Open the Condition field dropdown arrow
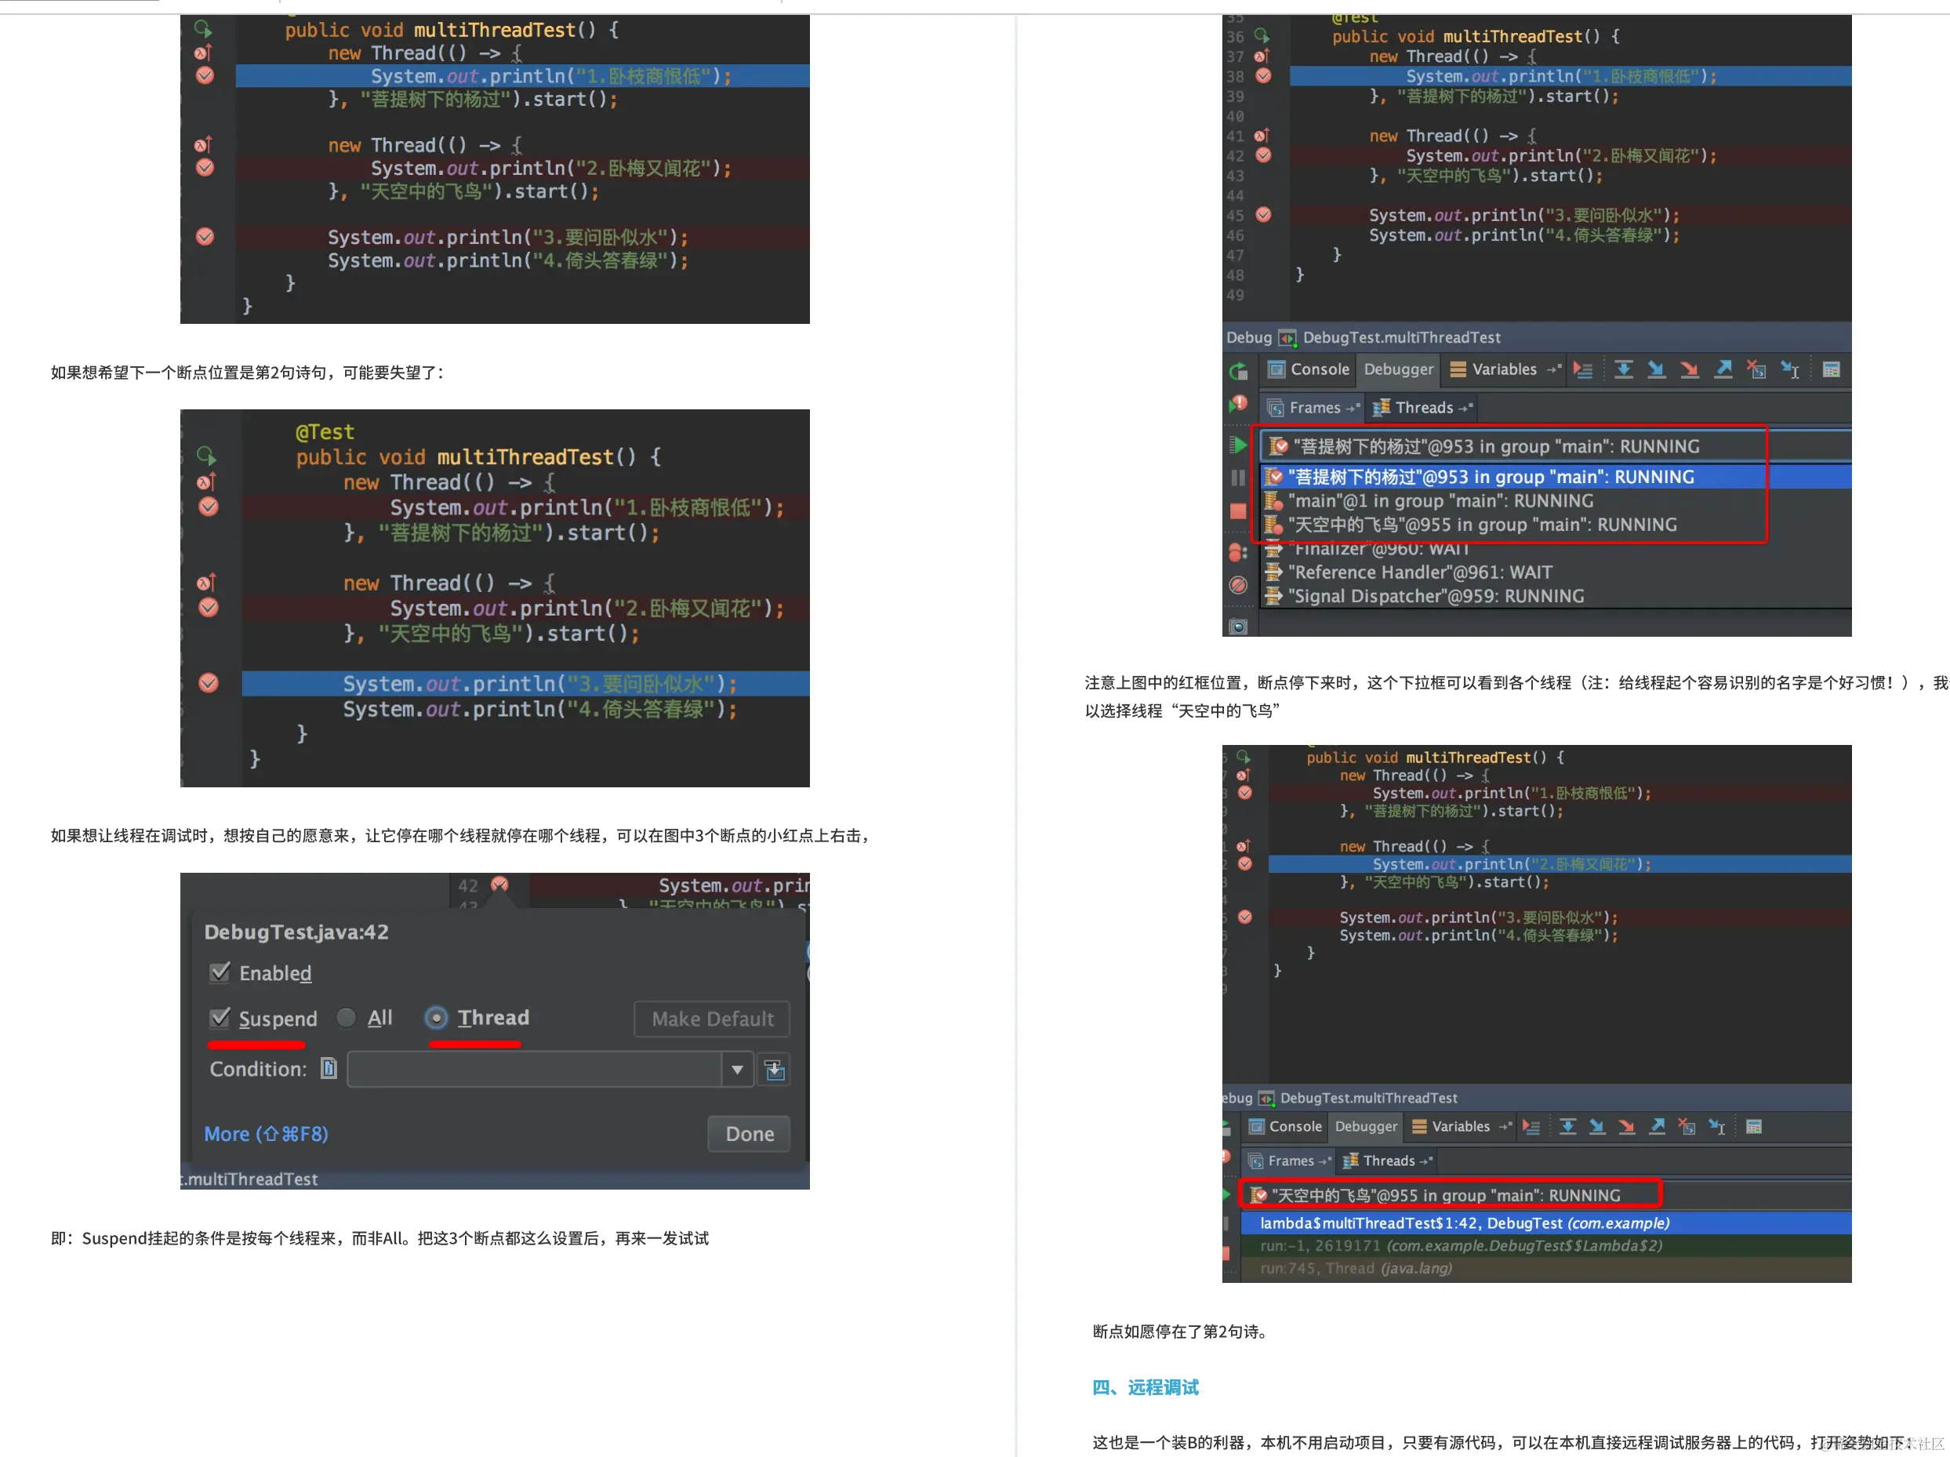The height and width of the screenshot is (1457, 1950). pyautogui.click(x=737, y=1069)
